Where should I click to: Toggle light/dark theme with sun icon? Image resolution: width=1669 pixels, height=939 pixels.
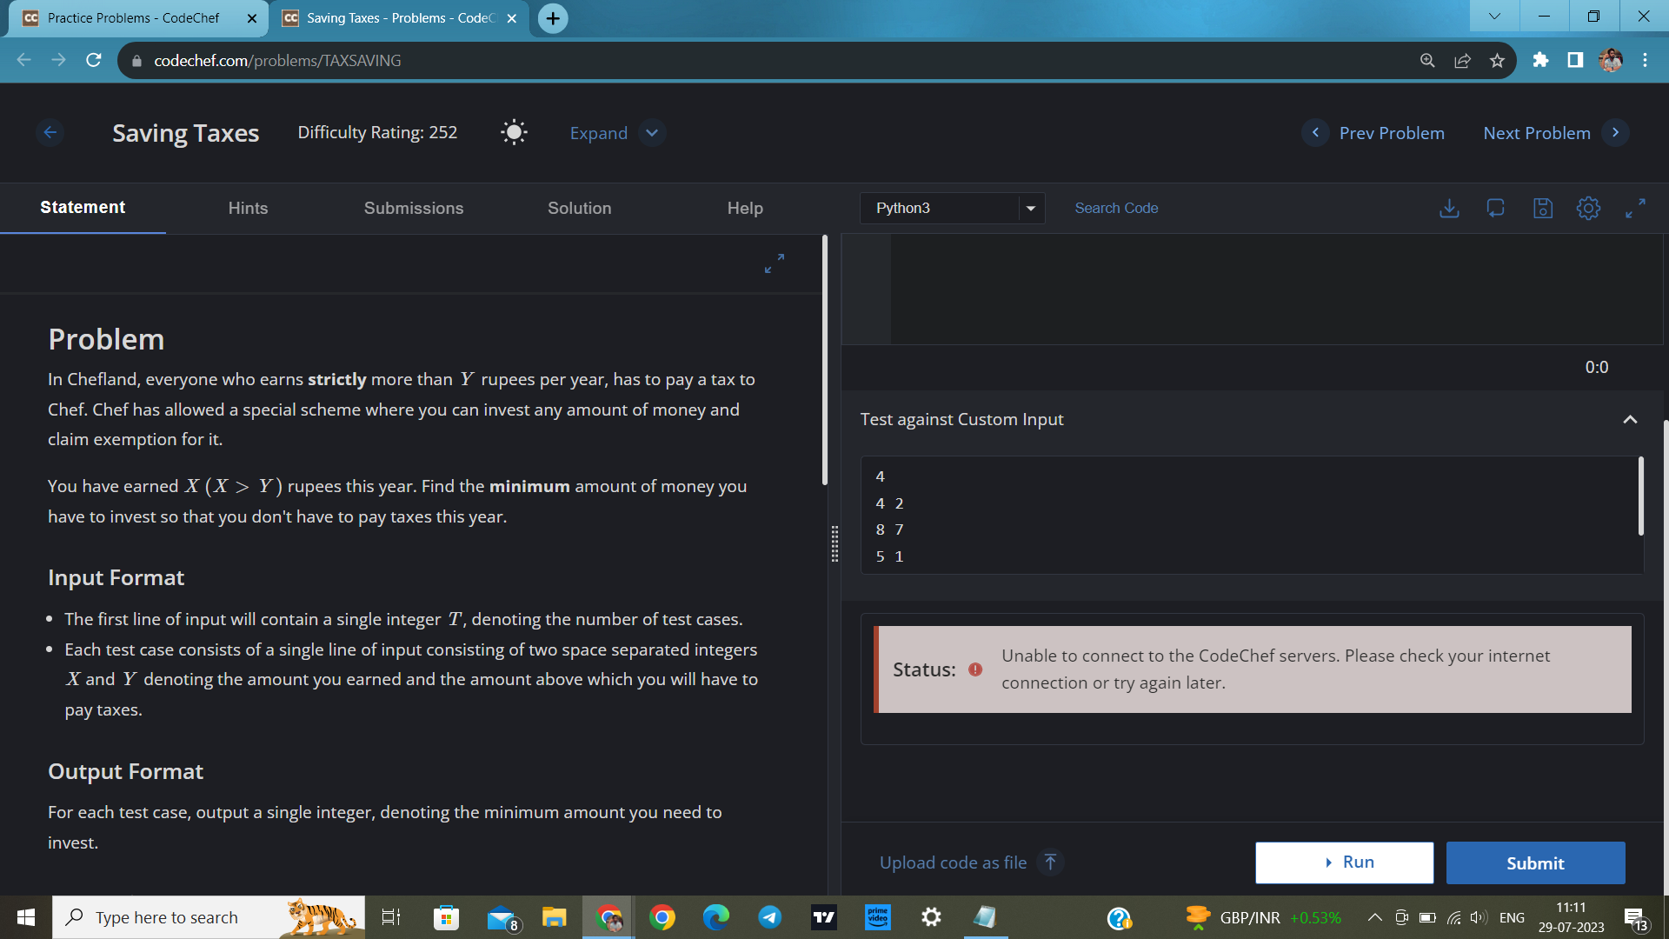(514, 133)
